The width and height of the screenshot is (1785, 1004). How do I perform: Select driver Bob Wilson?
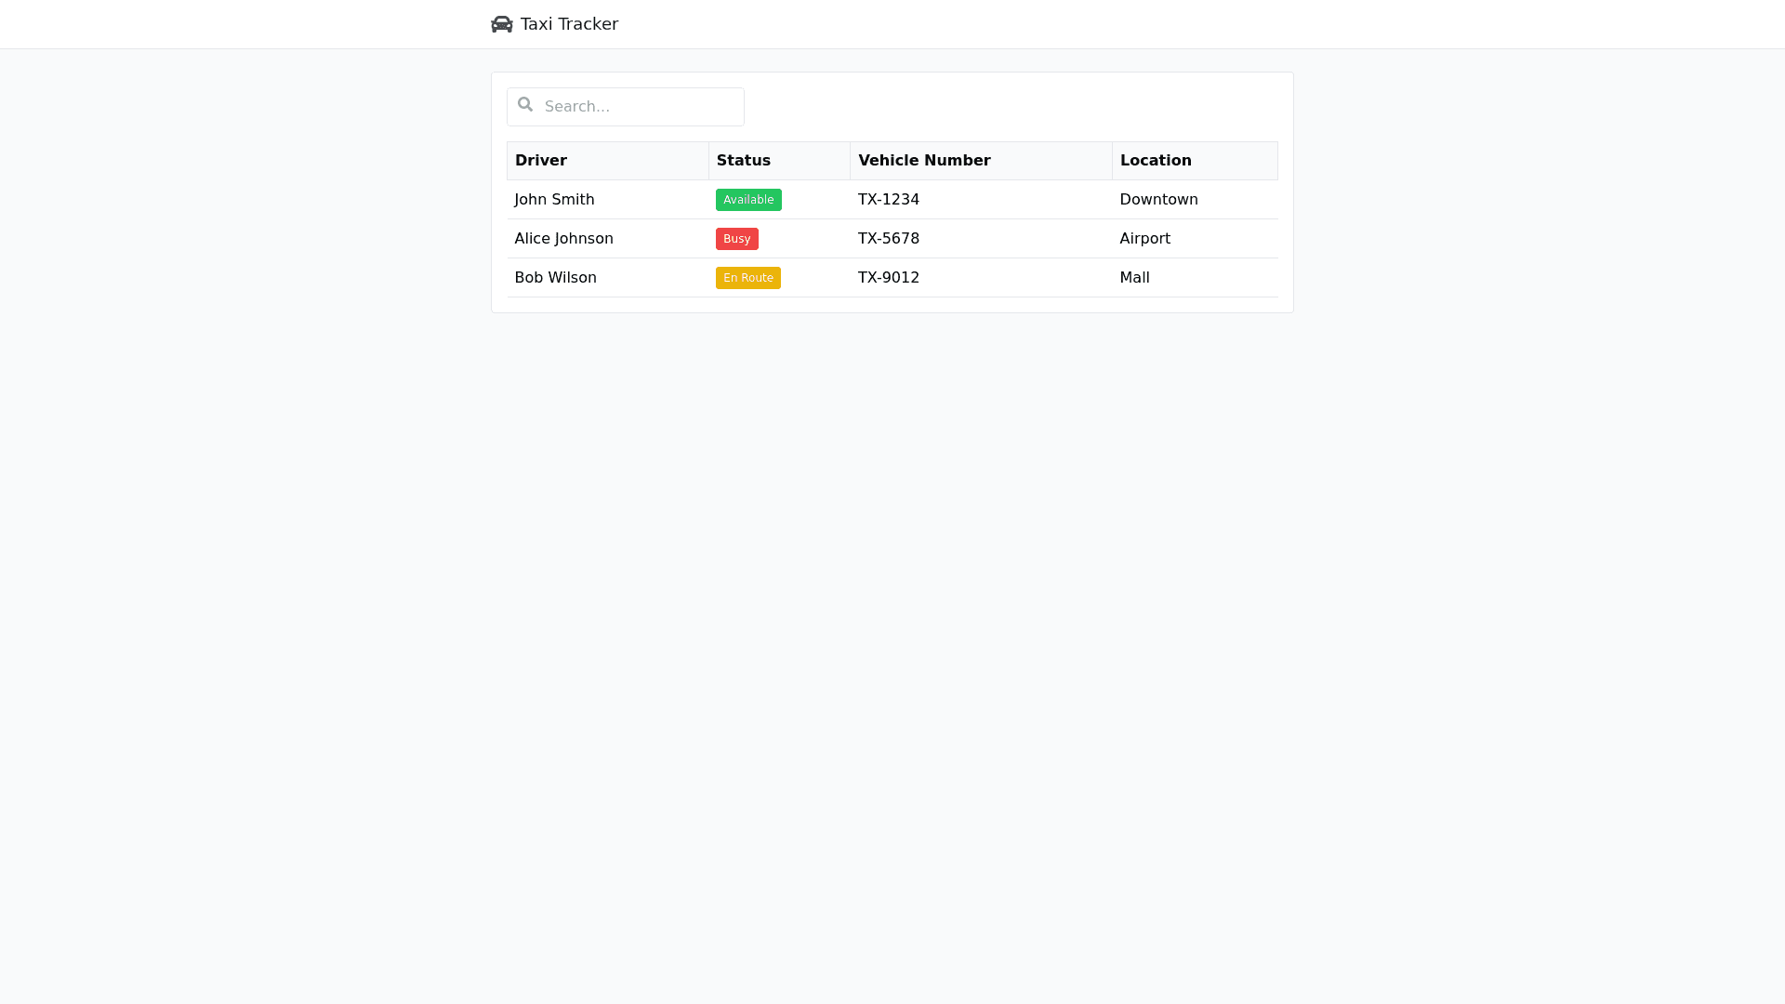pos(555,278)
